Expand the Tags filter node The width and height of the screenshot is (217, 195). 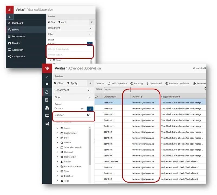pyautogui.click(x=57, y=181)
